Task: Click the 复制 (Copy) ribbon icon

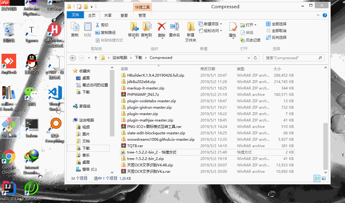Action: (74, 30)
